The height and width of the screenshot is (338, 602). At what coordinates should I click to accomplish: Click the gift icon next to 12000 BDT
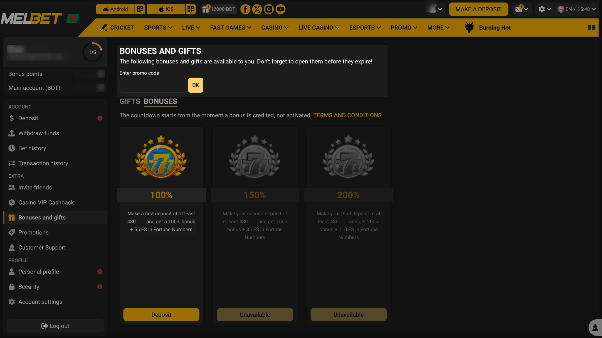[206, 9]
